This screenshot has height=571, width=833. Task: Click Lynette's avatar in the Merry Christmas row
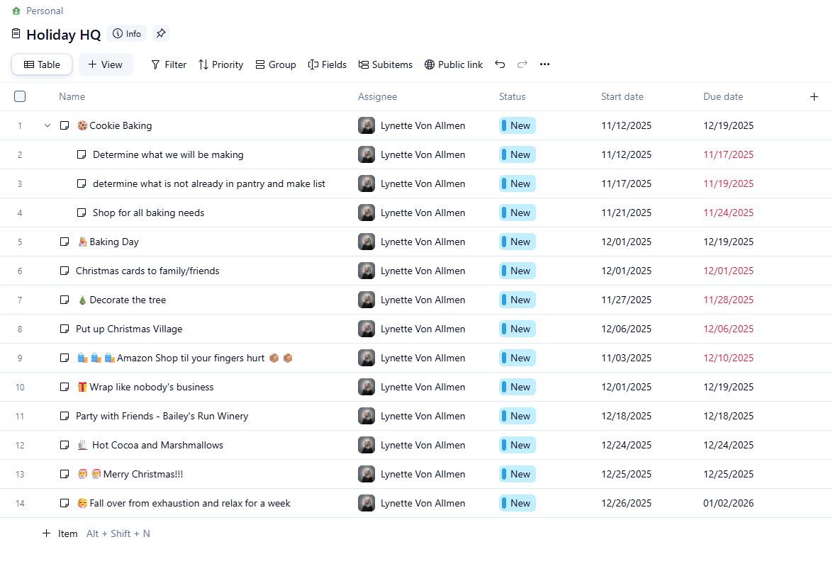367,474
